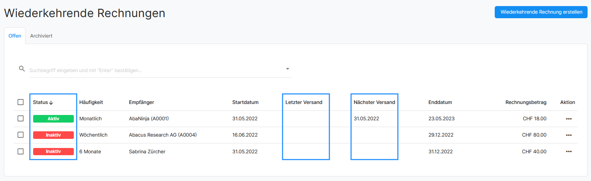
Task: Select the Offen tab
Action: [x=15, y=36]
